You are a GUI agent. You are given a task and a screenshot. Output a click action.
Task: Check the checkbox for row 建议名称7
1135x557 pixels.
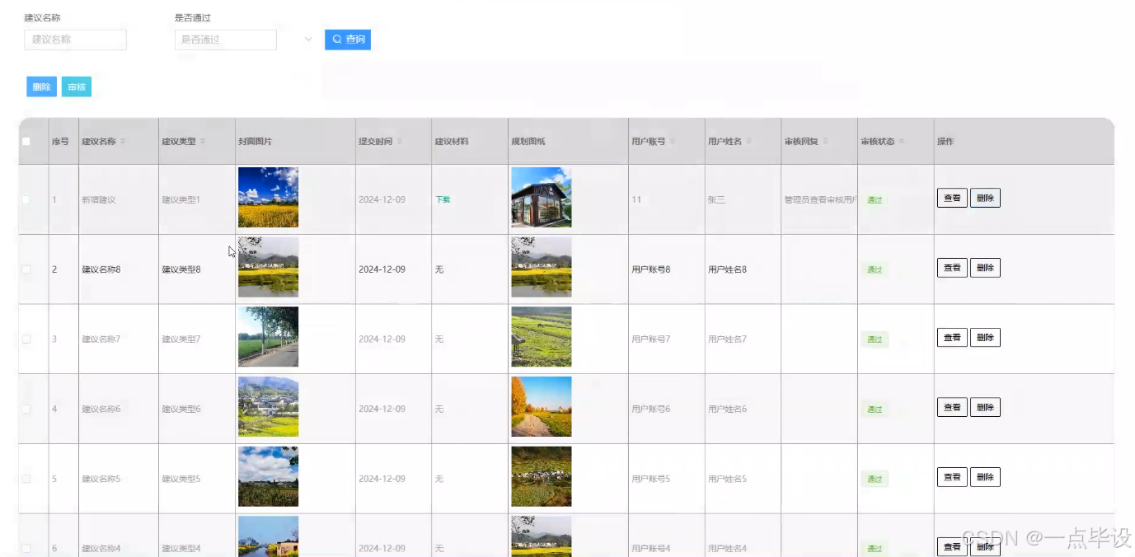coord(26,339)
